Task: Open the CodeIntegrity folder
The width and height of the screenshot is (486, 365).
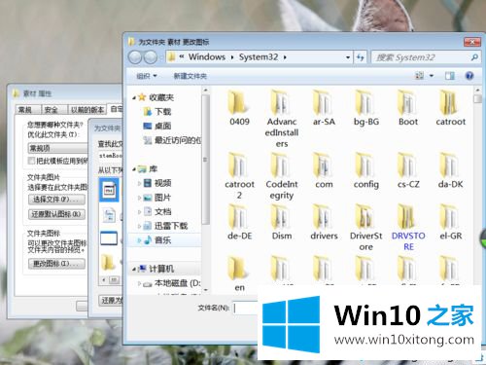Action: [282, 176]
